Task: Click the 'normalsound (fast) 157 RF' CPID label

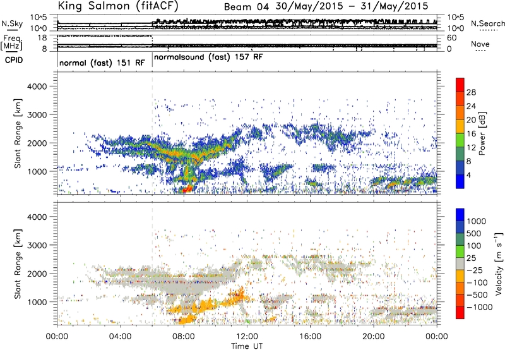Action: tap(208, 57)
